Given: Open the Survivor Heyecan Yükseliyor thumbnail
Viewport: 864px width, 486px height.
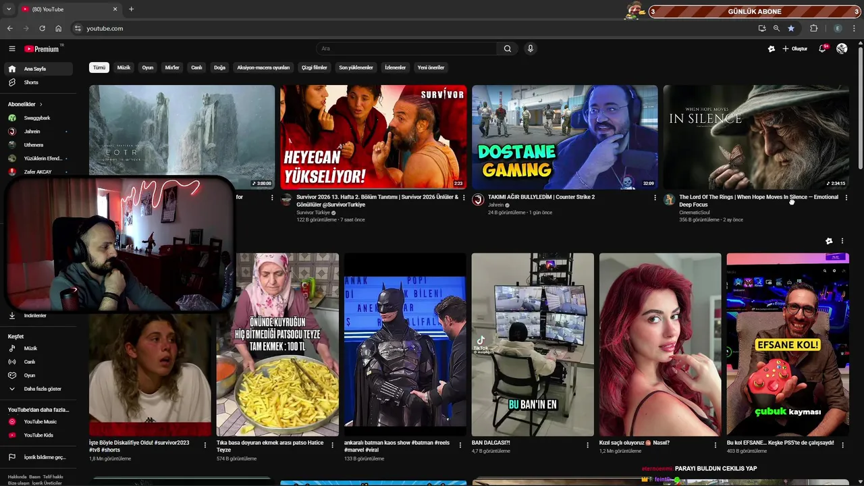Looking at the screenshot, I should (373, 137).
